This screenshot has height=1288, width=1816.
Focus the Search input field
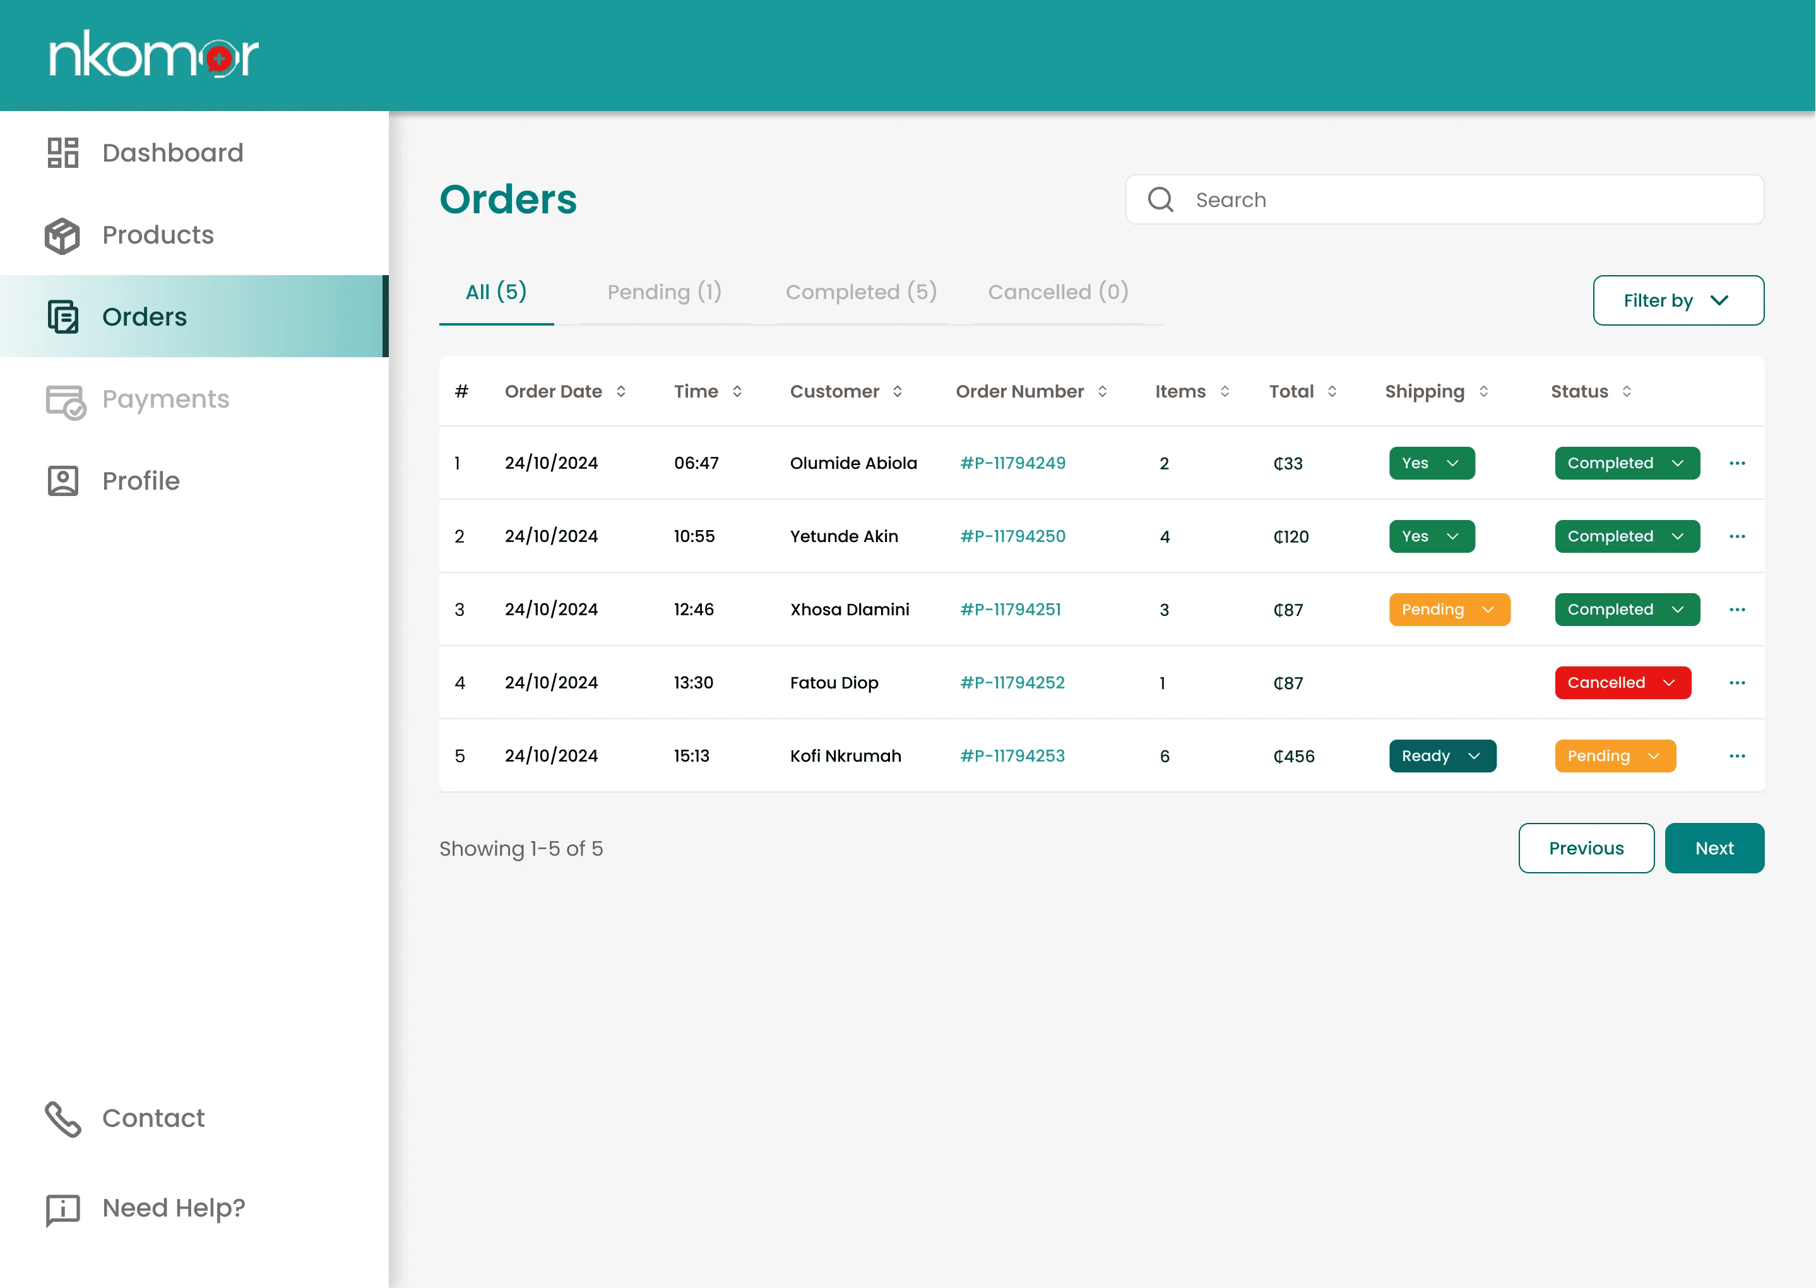pos(1445,200)
